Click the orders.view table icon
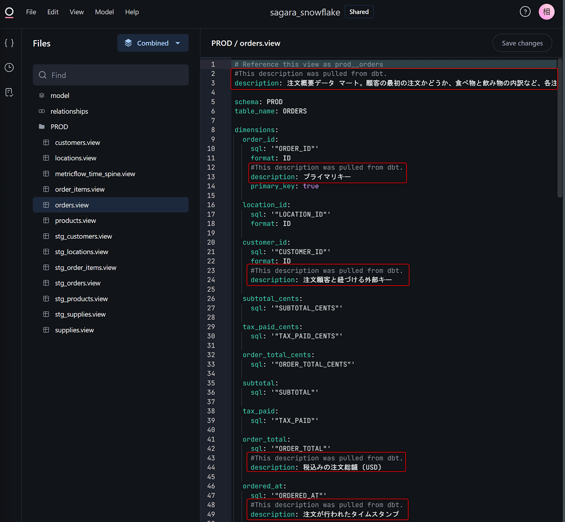This screenshot has height=522, width=565. (x=46, y=205)
